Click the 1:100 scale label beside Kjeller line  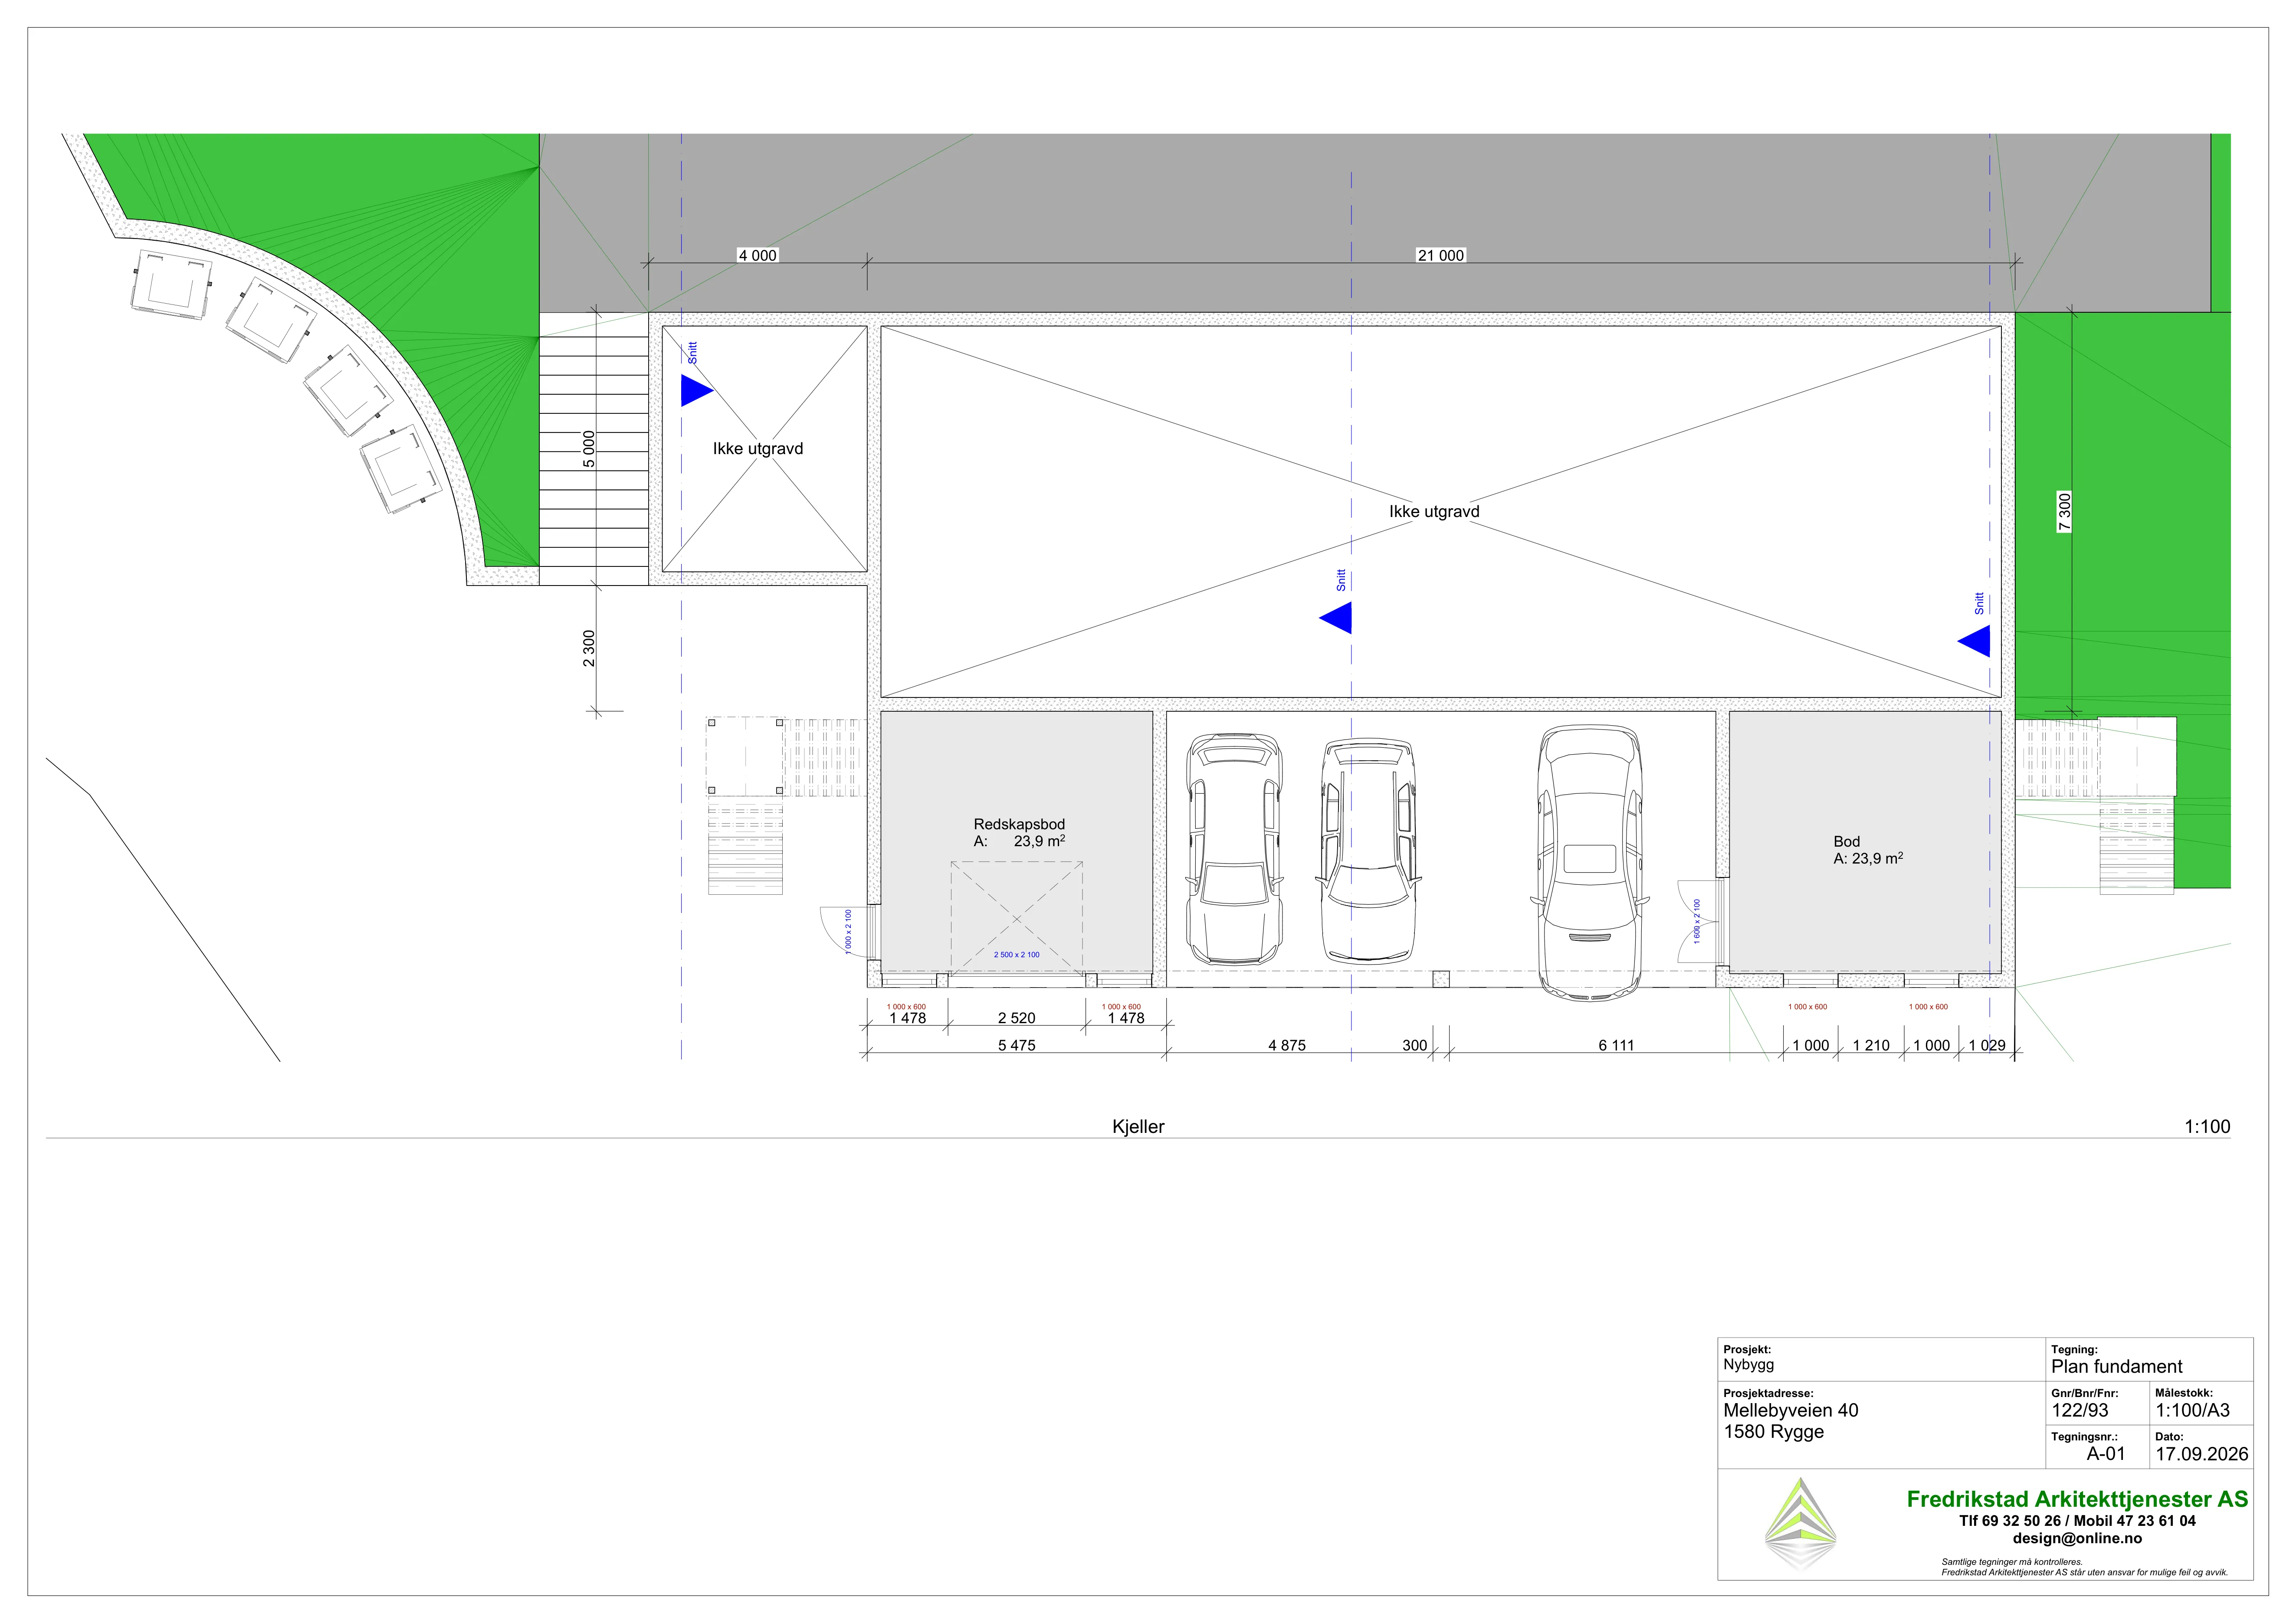(x=2207, y=1127)
